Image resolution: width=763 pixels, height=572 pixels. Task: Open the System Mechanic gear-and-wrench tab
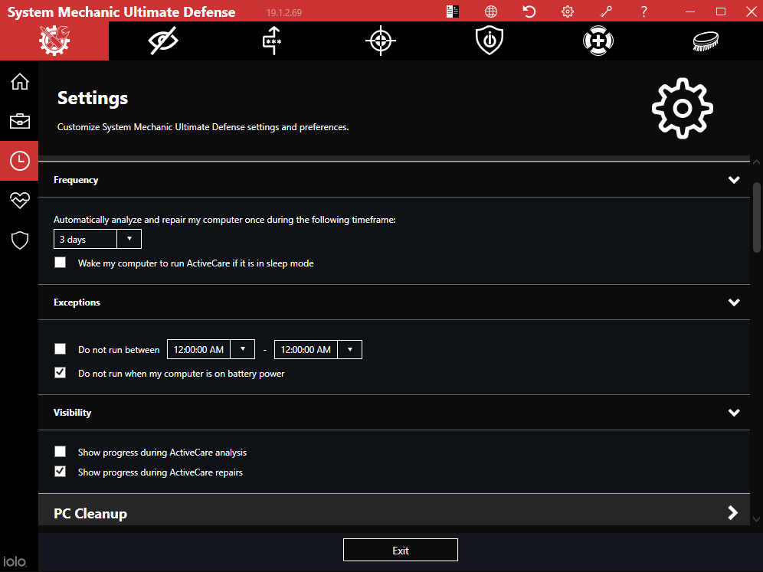click(x=54, y=41)
